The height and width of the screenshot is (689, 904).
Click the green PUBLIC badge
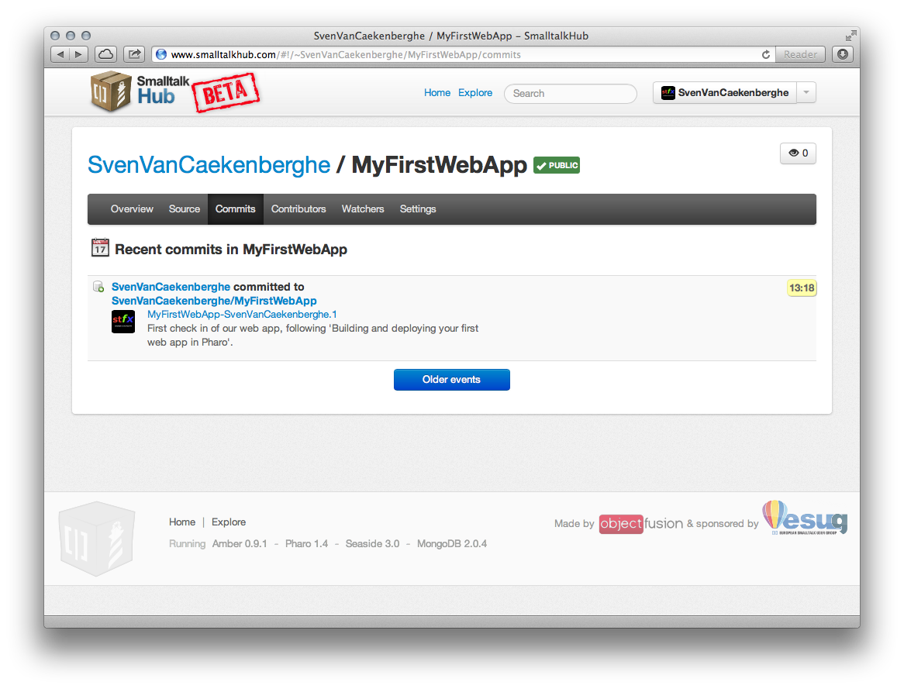point(557,166)
